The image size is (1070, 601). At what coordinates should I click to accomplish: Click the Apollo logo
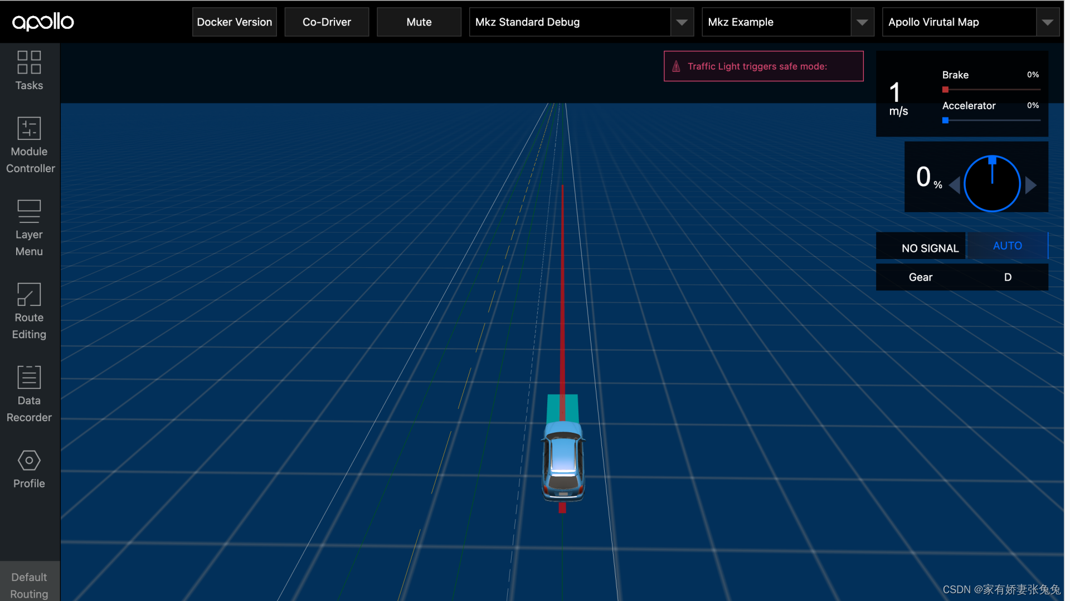click(43, 22)
